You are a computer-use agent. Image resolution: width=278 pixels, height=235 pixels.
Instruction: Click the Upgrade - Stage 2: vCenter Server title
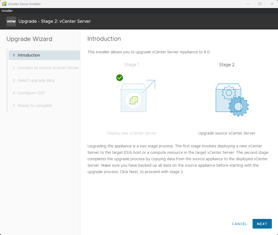coord(54,21)
